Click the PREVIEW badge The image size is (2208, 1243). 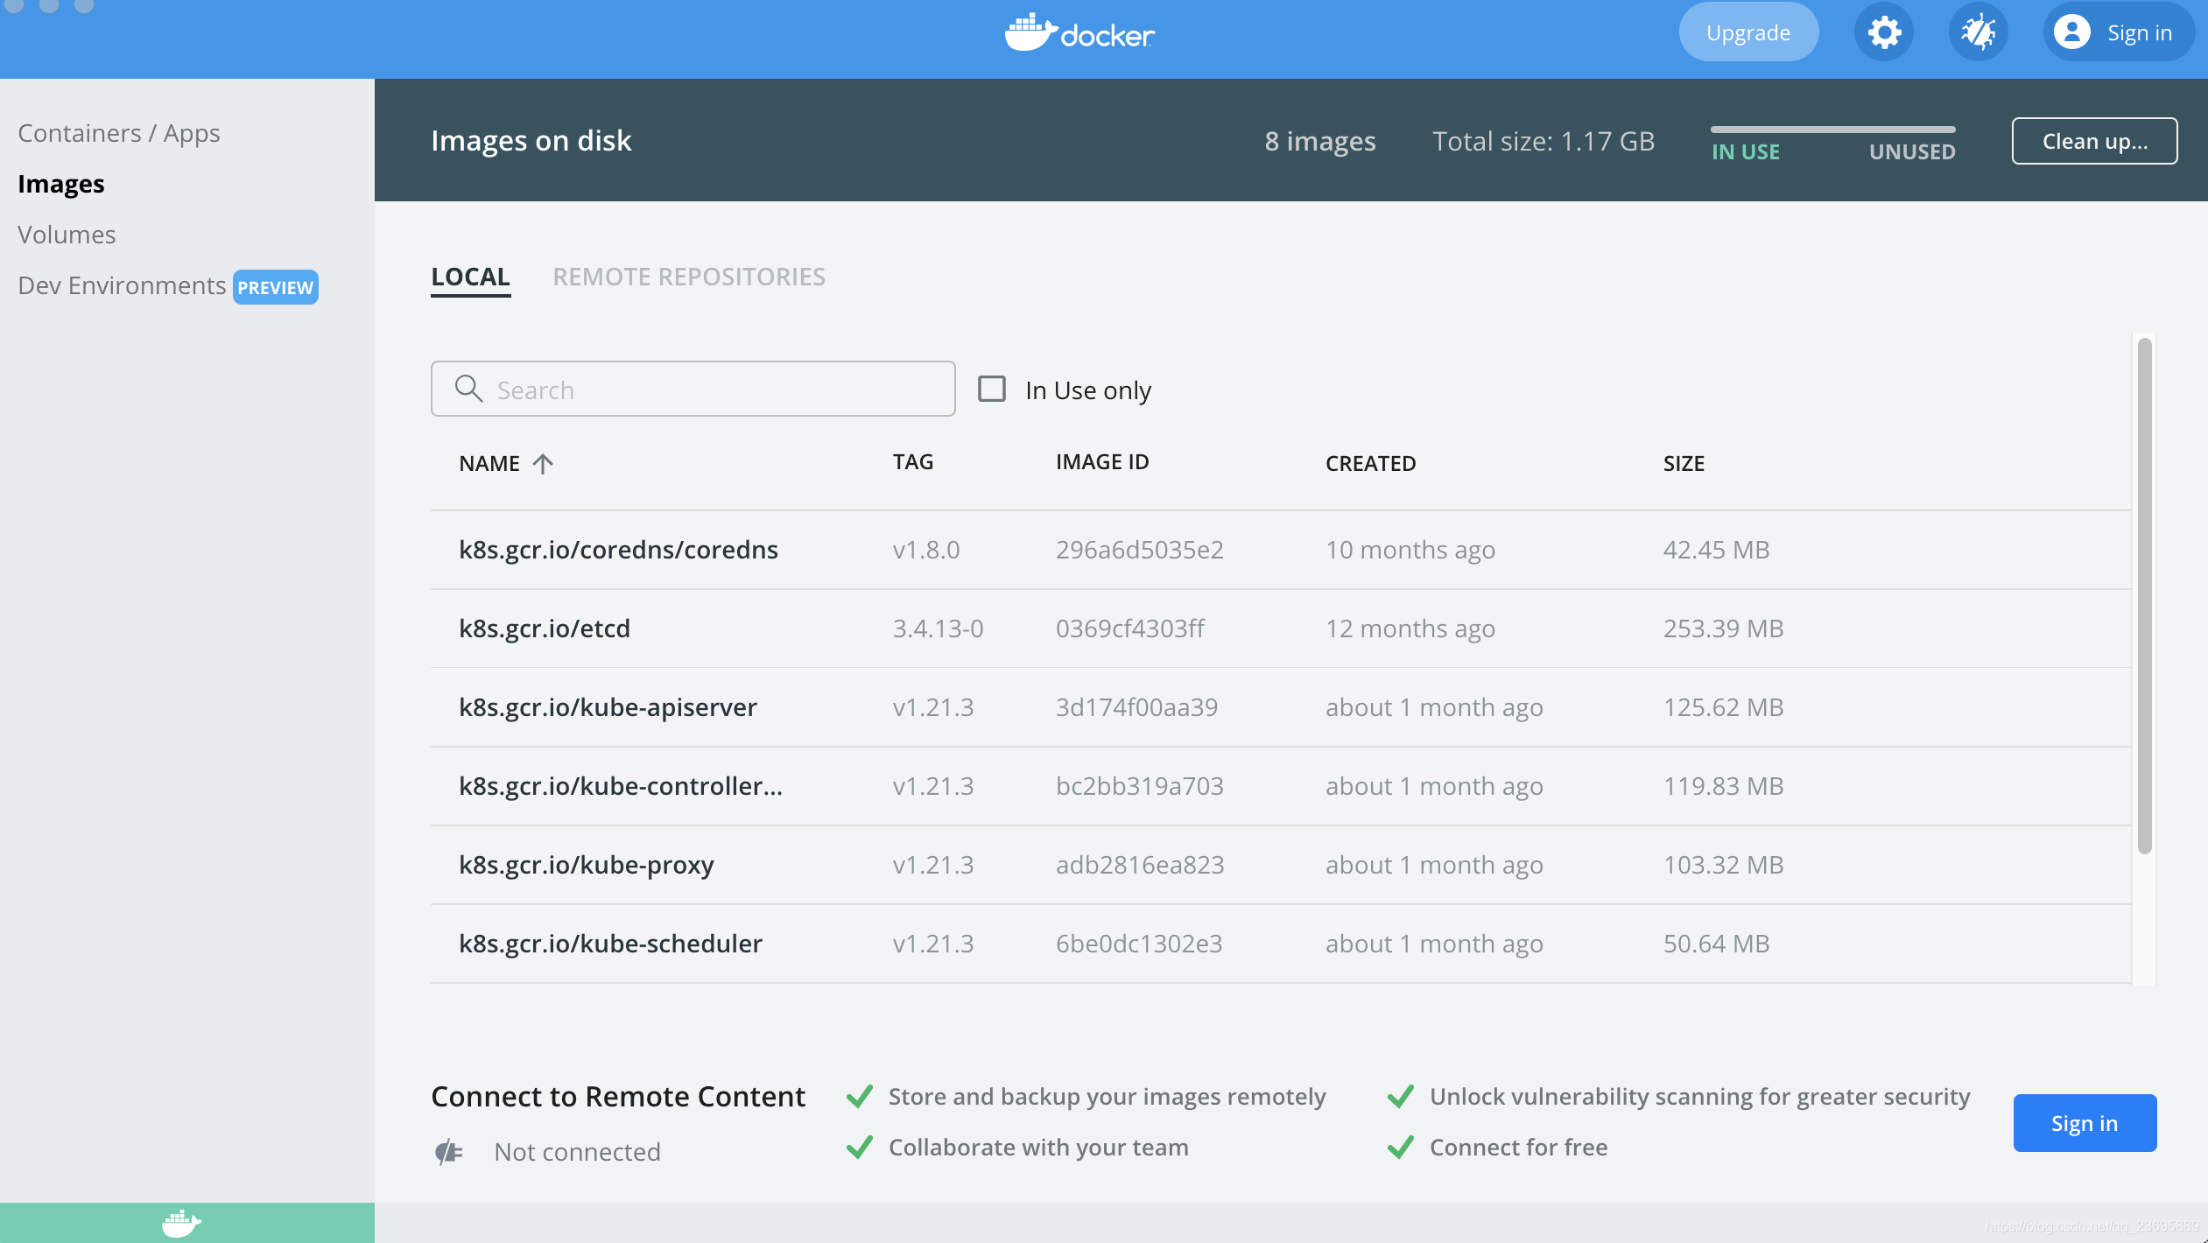pyautogui.click(x=275, y=287)
